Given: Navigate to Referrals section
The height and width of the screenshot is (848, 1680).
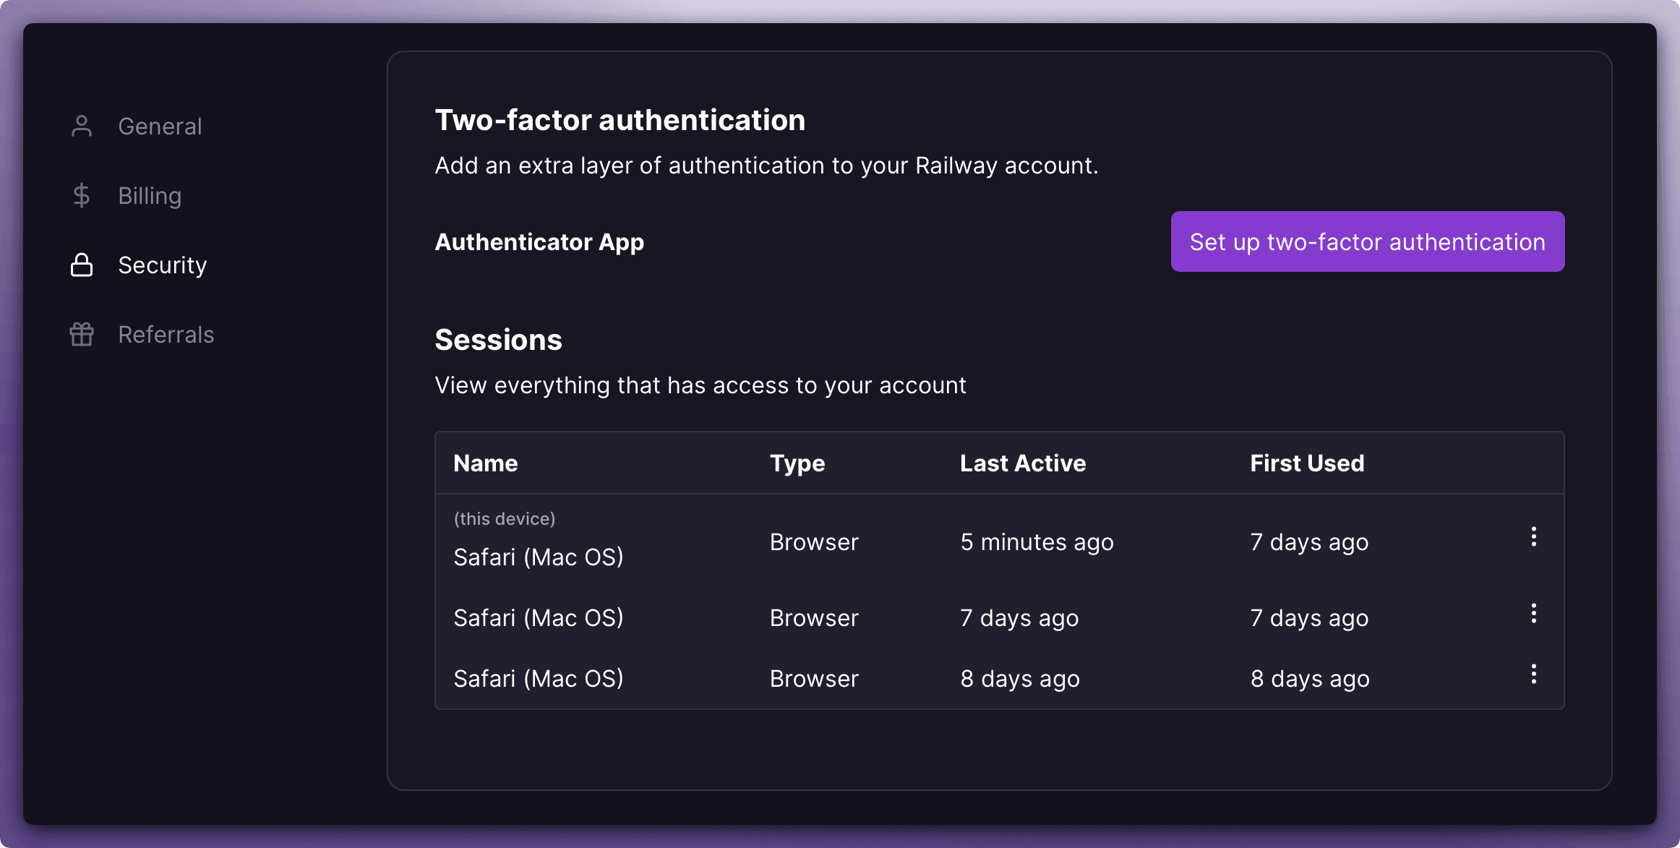Looking at the screenshot, I should click(x=166, y=333).
